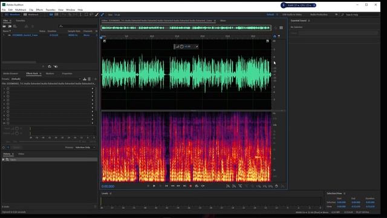
Task: Open the Effects menu
Action: (x=39, y=10)
